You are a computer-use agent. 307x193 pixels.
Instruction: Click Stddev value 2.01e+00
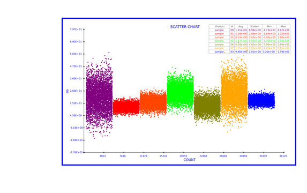tap(254, 51)
